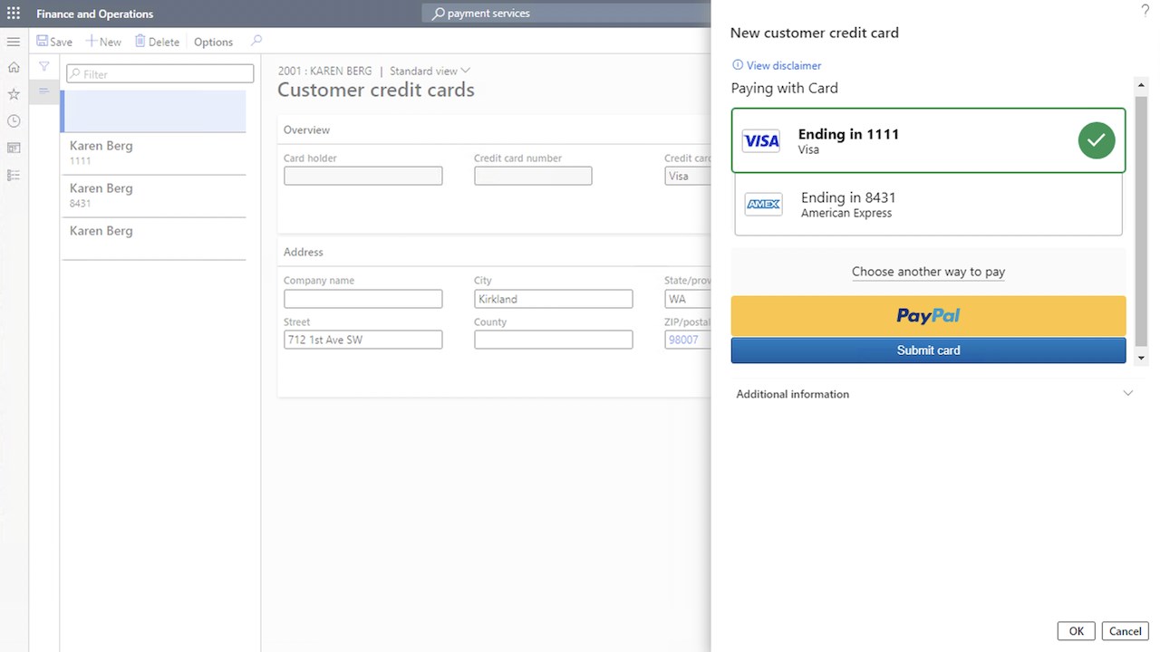
Task: Click the County field
Action: click(x=553, y=340)
